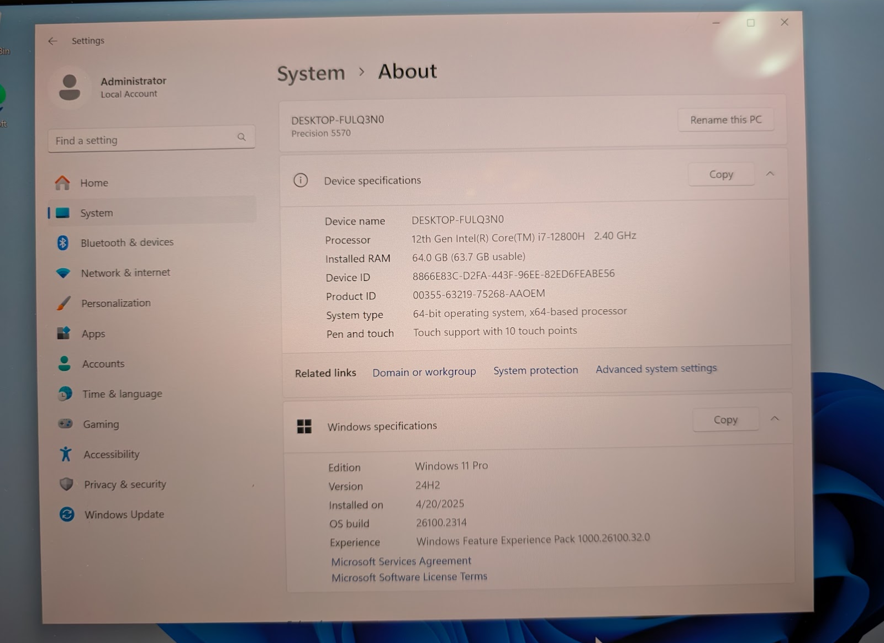Open the System protection link
The image size is (884, 643).
(x=536, y=370)
